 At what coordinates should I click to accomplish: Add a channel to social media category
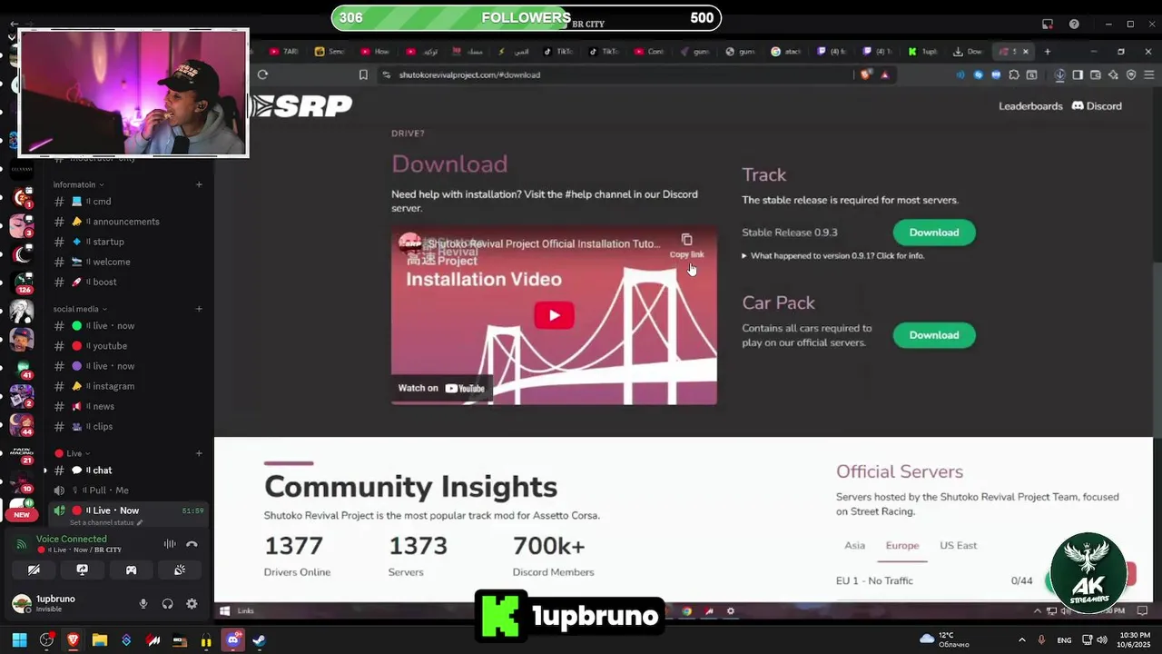[x=199, y=309]
